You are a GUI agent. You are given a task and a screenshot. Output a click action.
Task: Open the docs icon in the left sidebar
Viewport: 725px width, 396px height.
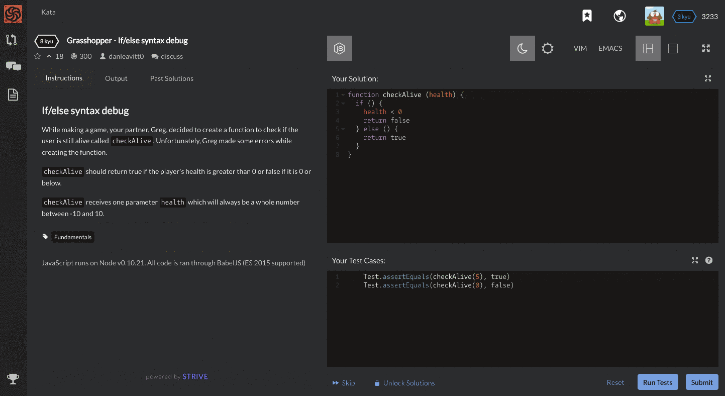click(13, 94)
